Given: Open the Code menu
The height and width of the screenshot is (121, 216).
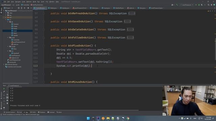Looking at the screenshot, I should [x=24, y=2].
